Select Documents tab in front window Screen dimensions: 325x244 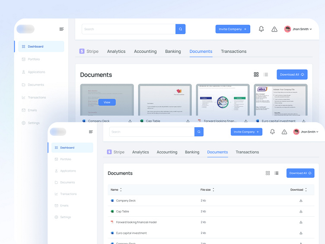(x=217, y=152)
